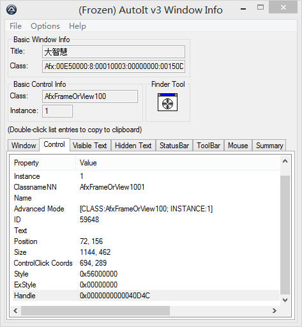
Task: Click the vertical scrollbar thumb
Action: (x=285, y=235)
